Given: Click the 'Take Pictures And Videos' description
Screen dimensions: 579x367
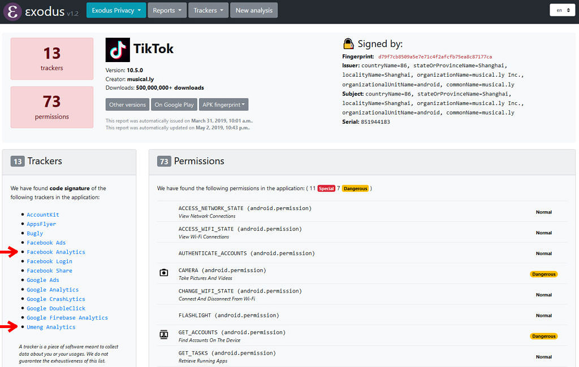Looking at the screenshot, I should 206,278.
